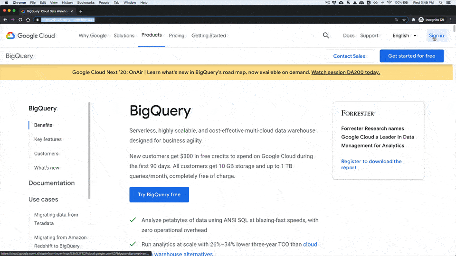
Task: Click the sidebar scrollbar
Action: click(x=89, y=150)
